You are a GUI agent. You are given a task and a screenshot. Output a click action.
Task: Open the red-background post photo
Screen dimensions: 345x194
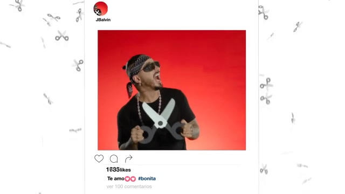pyautogui.click(x=171, y=90)
